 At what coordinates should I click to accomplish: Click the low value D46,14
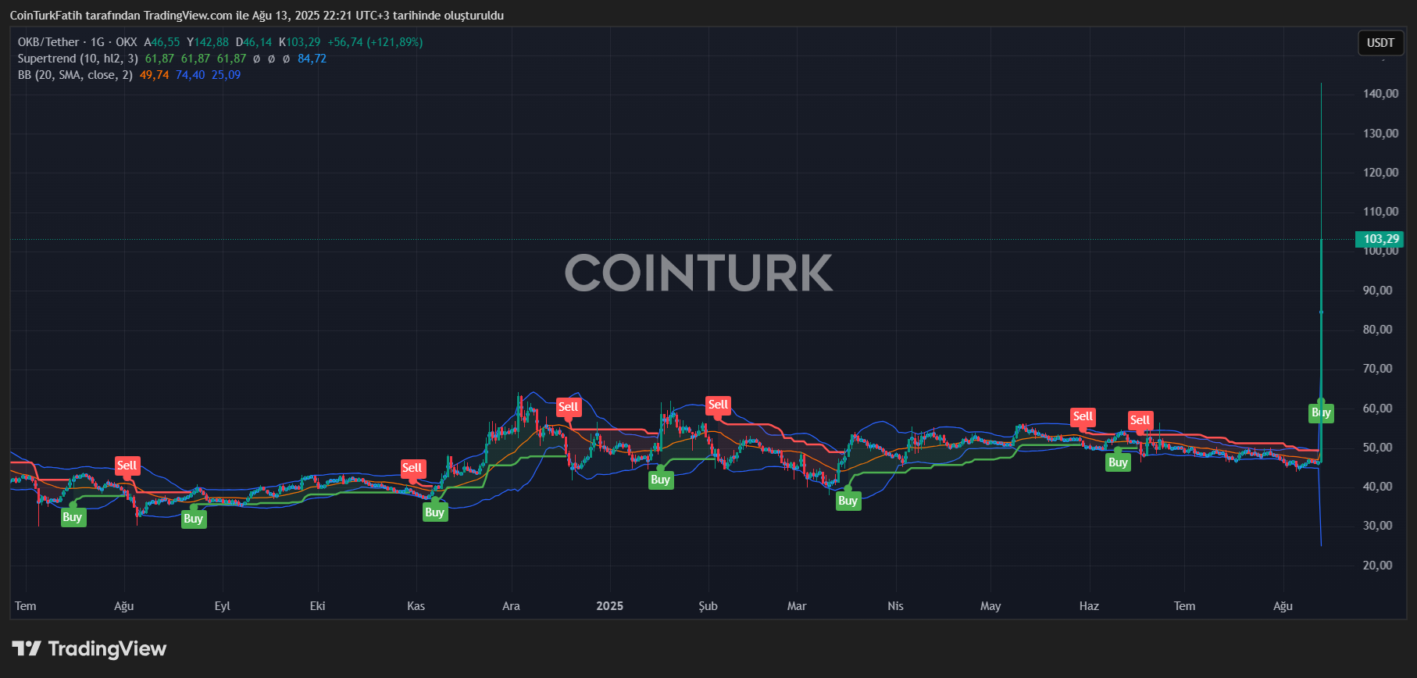coord(254,42)
